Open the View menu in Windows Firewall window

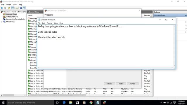(15, 5)
